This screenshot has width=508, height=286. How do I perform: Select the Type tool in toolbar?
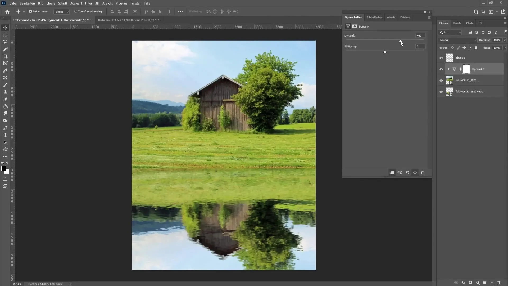click(5, 135)
